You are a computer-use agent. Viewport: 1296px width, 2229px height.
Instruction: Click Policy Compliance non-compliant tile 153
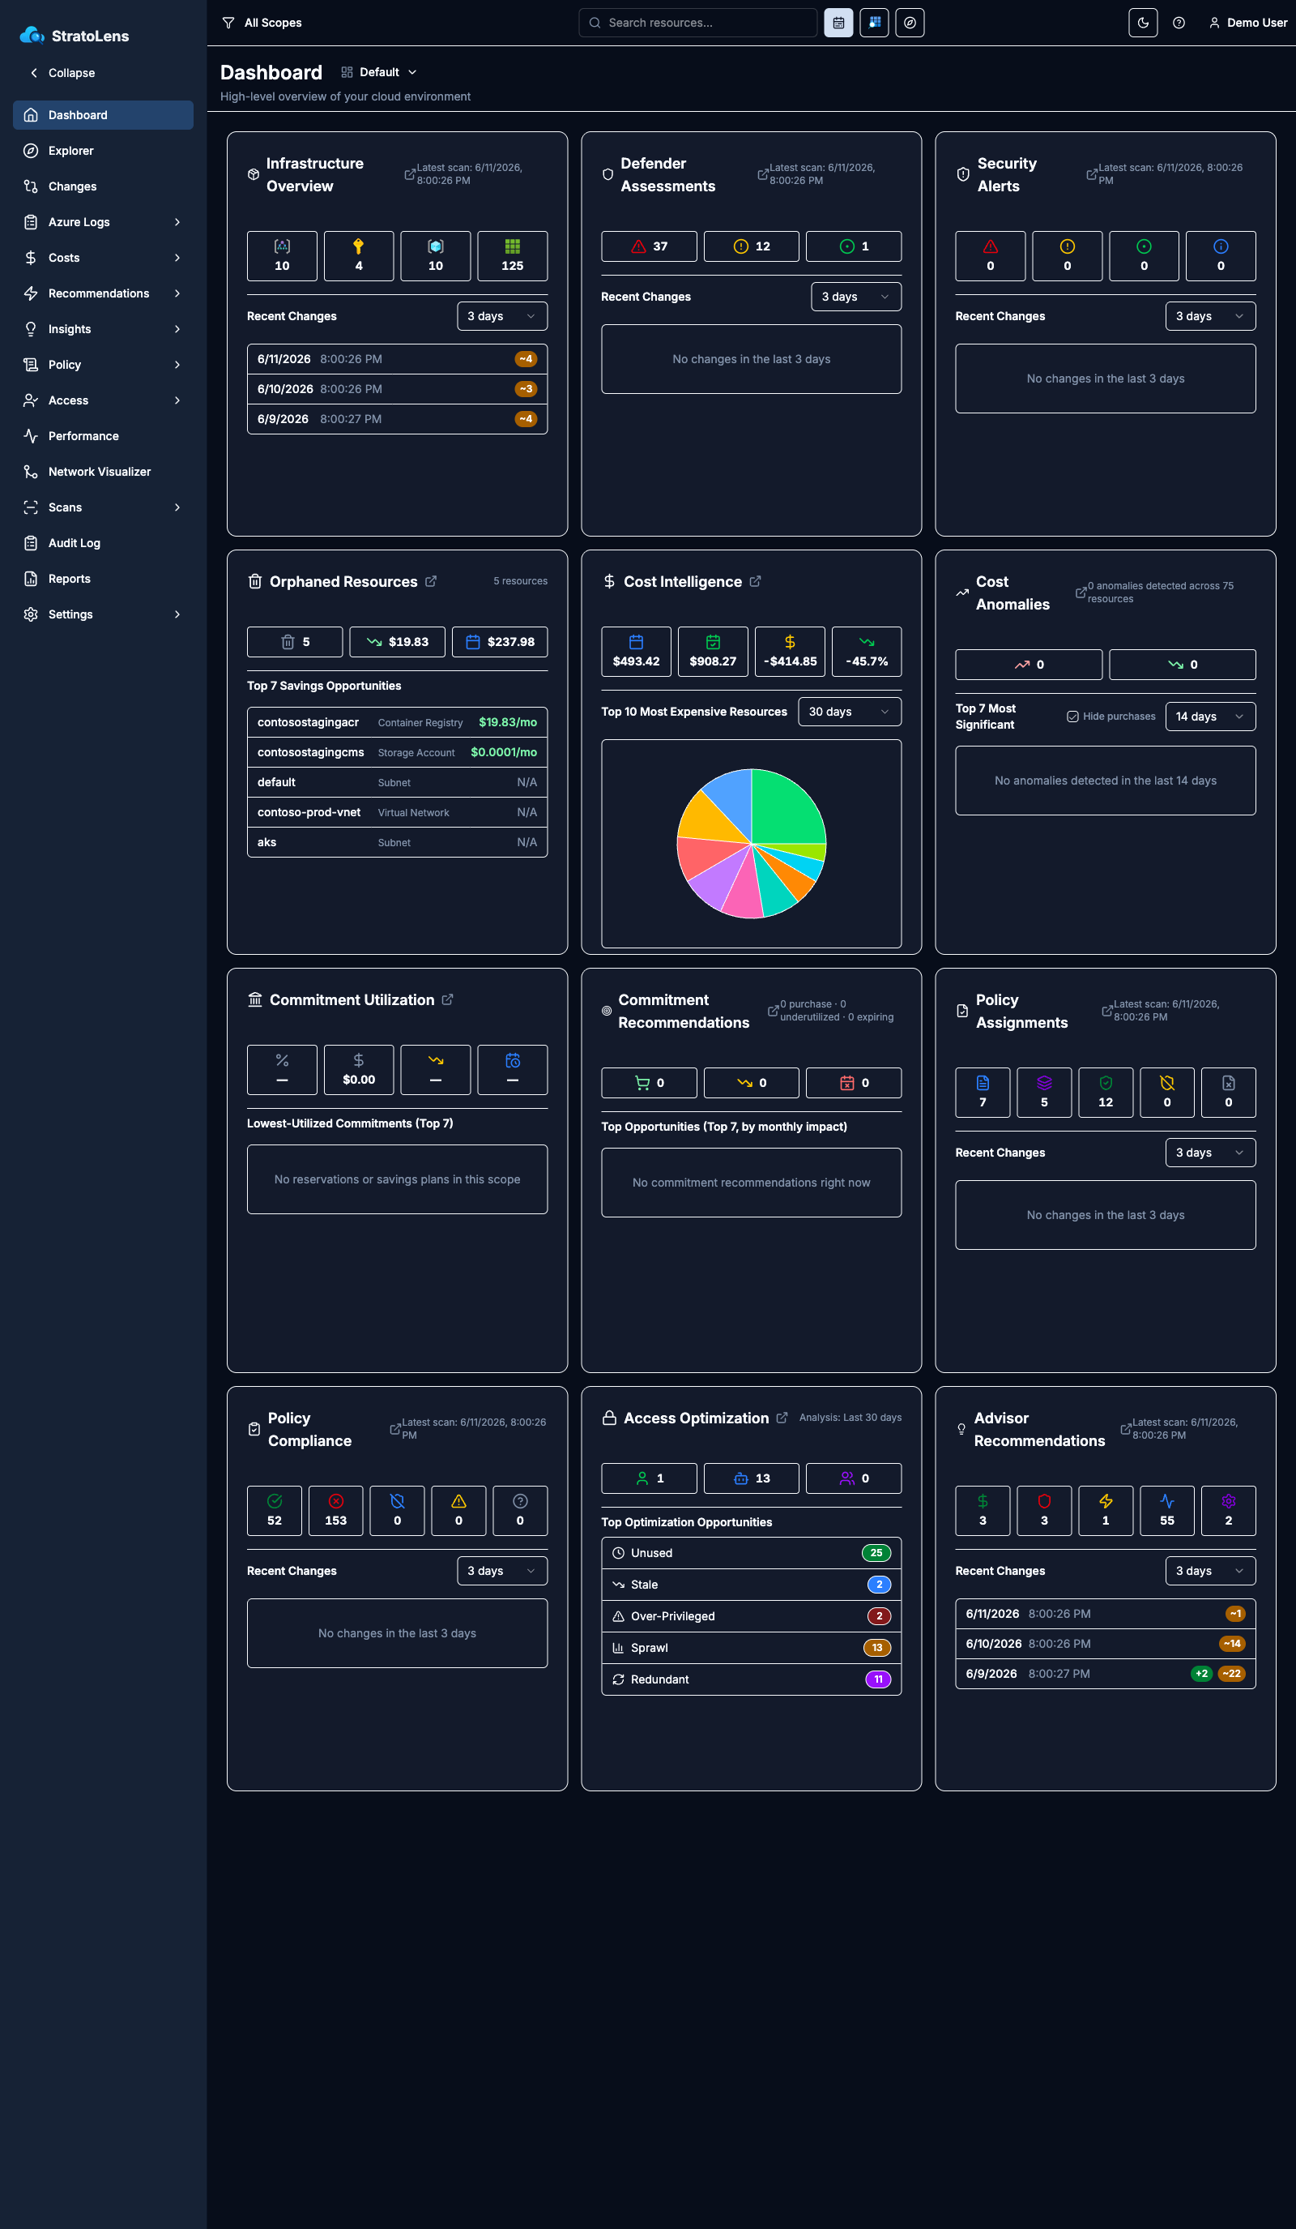click(336, 1512)
